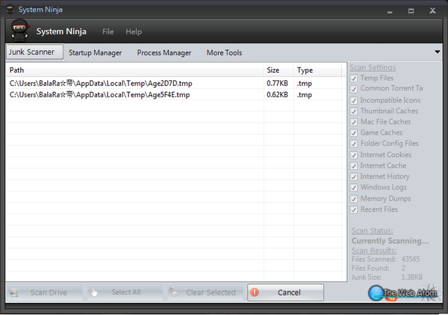
Task: Sort results by Path column header
Action: [134, 70]
